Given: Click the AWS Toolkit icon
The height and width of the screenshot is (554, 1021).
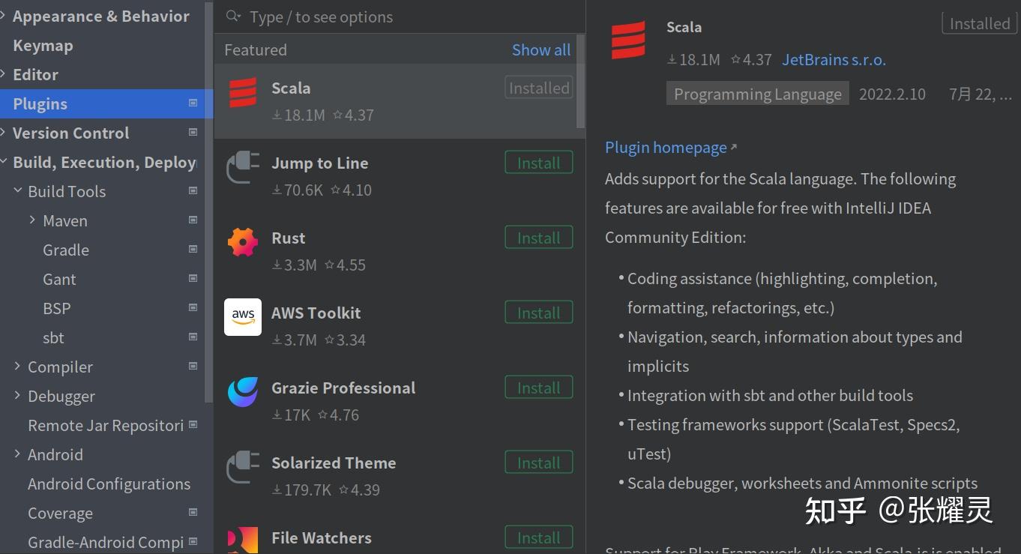Looking at the screenshot, I should tap(243, 317).
